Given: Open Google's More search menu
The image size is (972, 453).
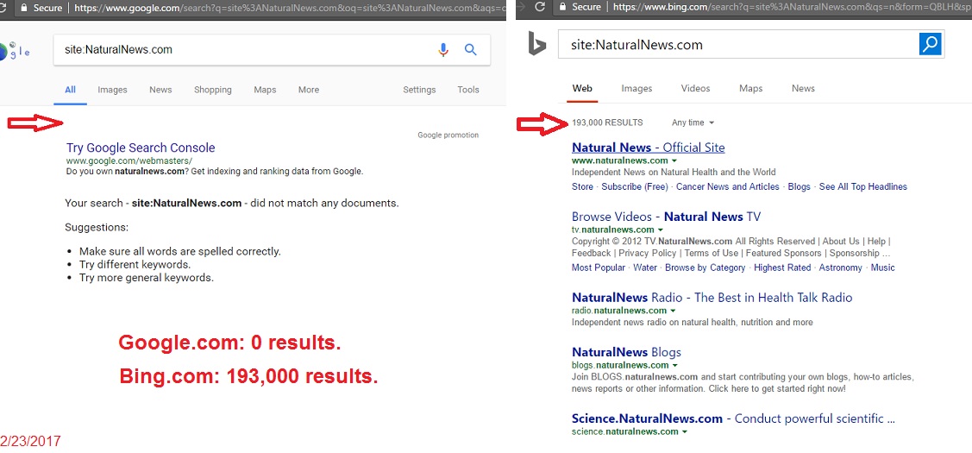Looking at the screenshot, I should 309,90.
